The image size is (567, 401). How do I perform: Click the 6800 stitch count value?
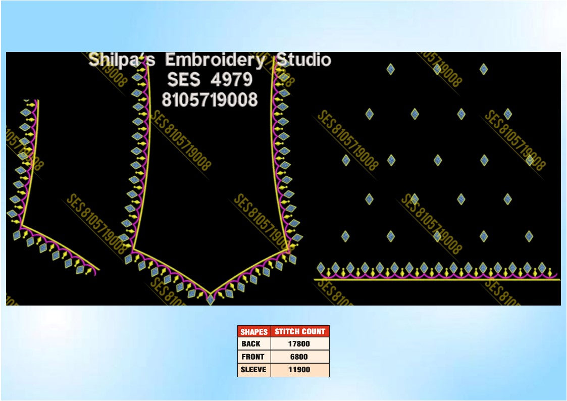click(299, 357)
